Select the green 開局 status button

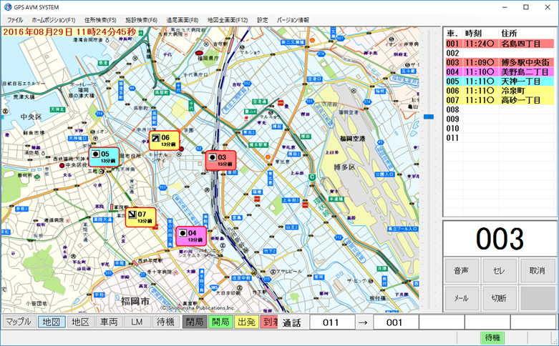click(220, 322)
